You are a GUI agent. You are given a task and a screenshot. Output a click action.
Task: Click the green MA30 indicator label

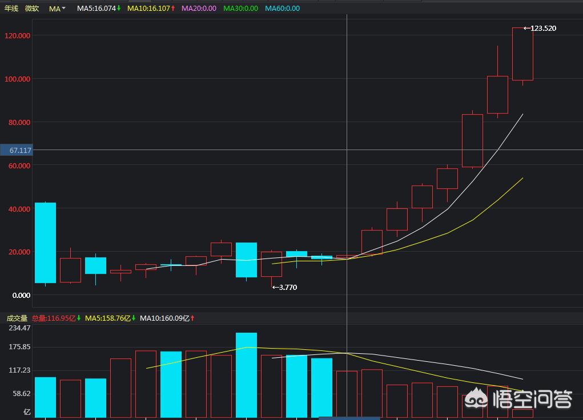(x=240, y=9)
